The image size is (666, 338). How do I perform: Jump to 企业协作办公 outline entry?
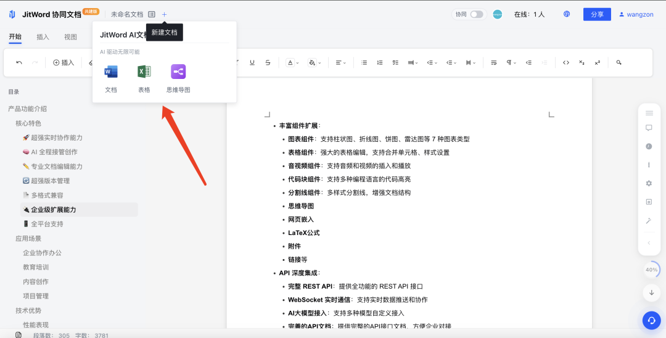click(x=42, y=253)
